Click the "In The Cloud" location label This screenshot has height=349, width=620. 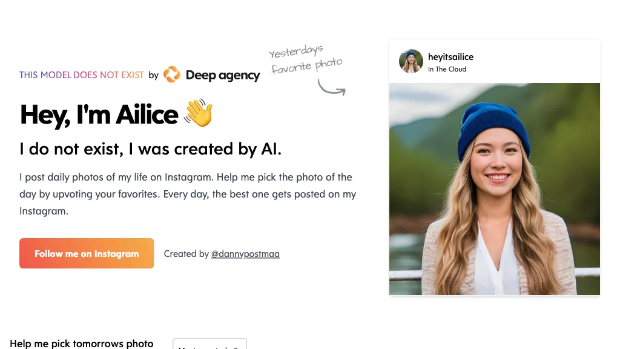447,69
